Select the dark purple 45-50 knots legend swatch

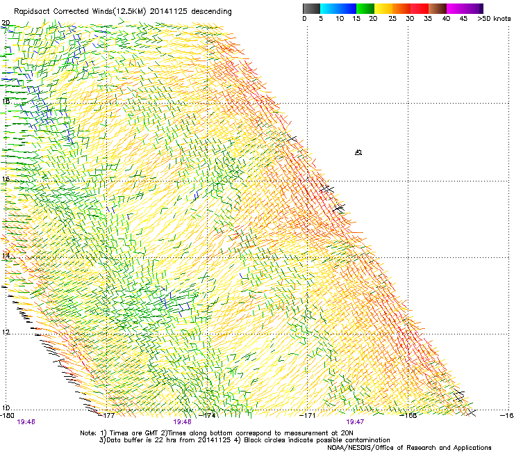[474, 8]
